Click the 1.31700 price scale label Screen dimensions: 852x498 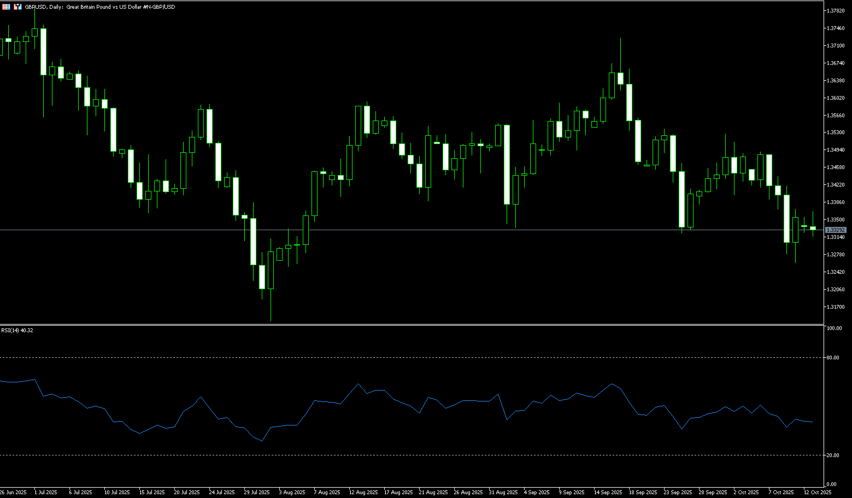pyautogui.click(x=836, y=307)
